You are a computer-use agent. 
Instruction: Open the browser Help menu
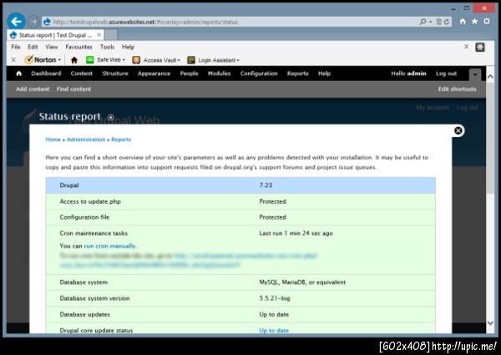point(128,47)
